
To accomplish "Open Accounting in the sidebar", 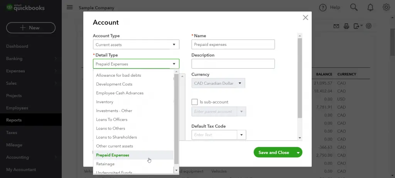I will pyautogui.click(x=17, y=157).
